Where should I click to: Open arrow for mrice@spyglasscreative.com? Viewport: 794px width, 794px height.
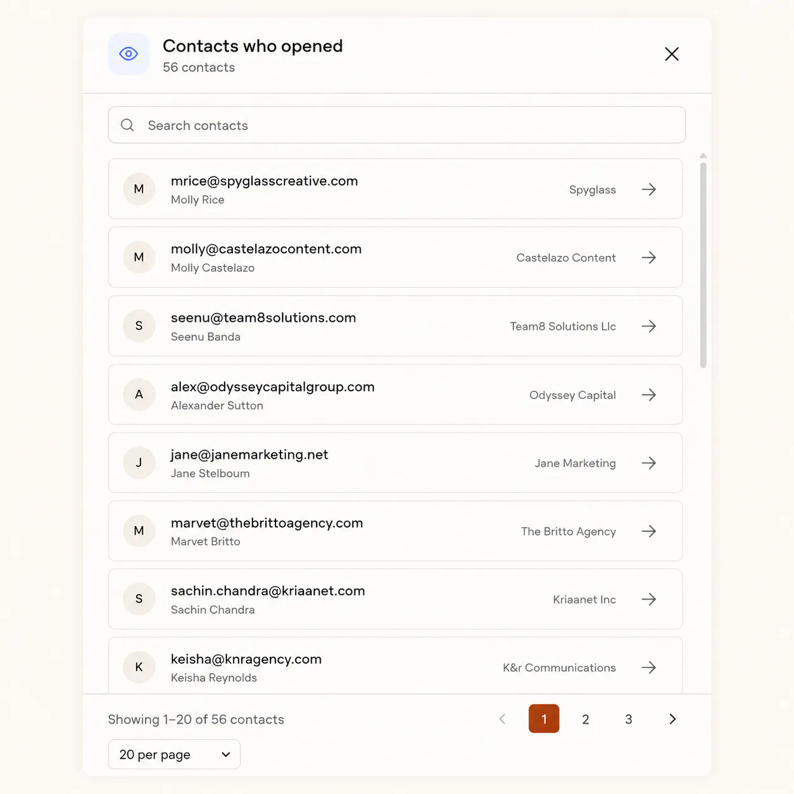click(x=649, y=189)
